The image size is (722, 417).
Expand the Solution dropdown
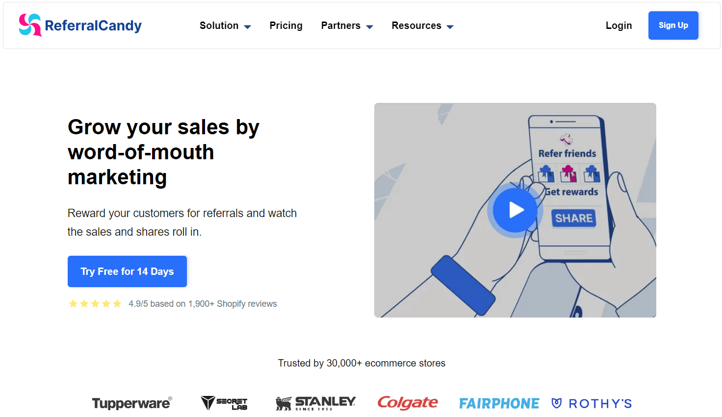pos(225,25)
